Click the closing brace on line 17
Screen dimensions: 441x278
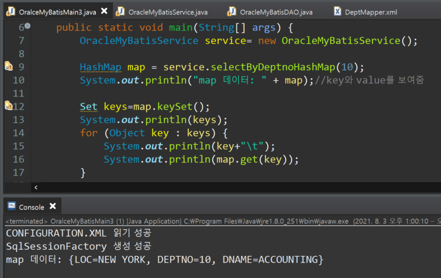click(x=83, y=172)
